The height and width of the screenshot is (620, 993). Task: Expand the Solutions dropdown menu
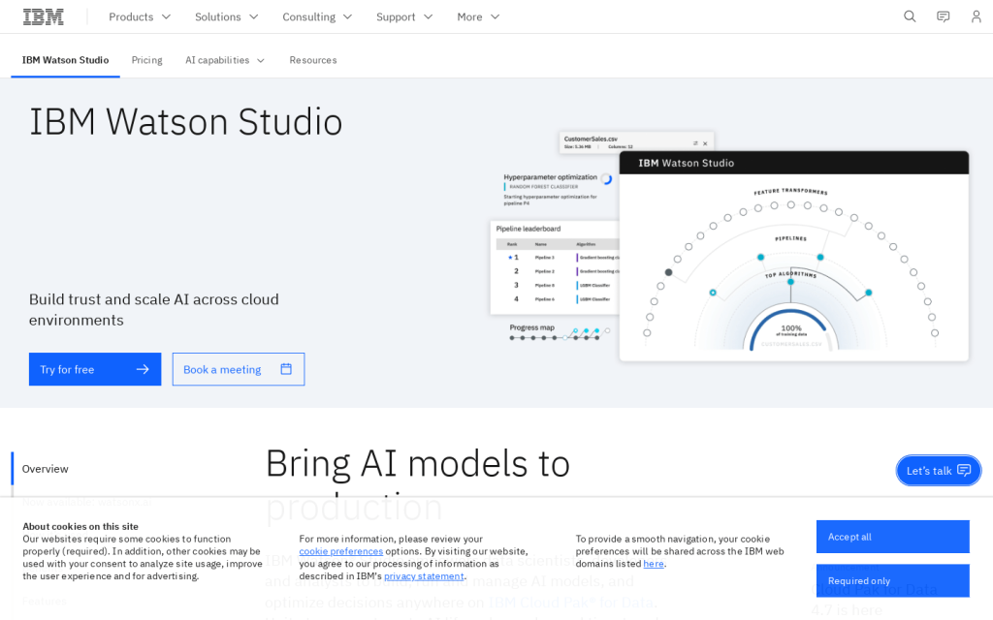(227, 16)
